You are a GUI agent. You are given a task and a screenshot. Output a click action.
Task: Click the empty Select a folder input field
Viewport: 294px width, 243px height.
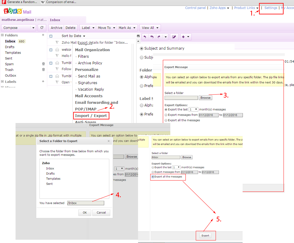tap(181, 98)
